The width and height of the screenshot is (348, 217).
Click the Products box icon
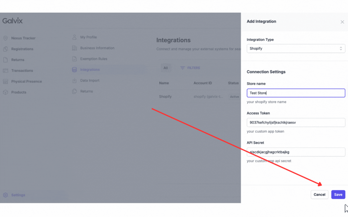[5, 92]
